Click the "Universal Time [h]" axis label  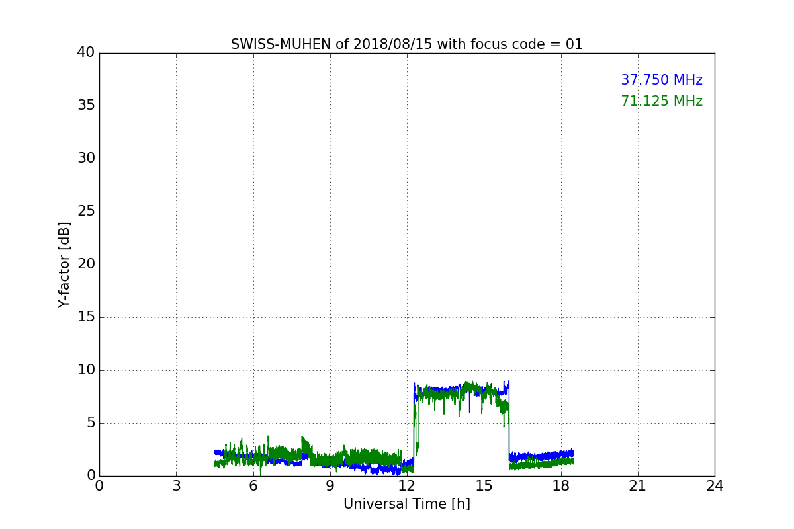(407, 504)
